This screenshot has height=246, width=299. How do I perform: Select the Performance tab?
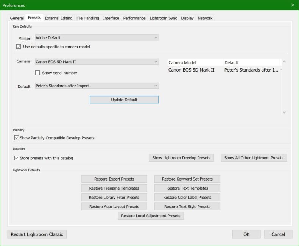[x=134, y=18]
